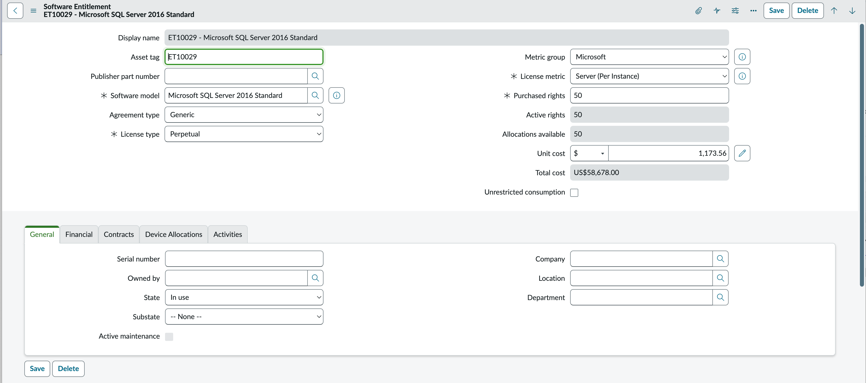Open the attachments paperclip icon
This screenshot has height=383, width=866.
tap(699, 11)
